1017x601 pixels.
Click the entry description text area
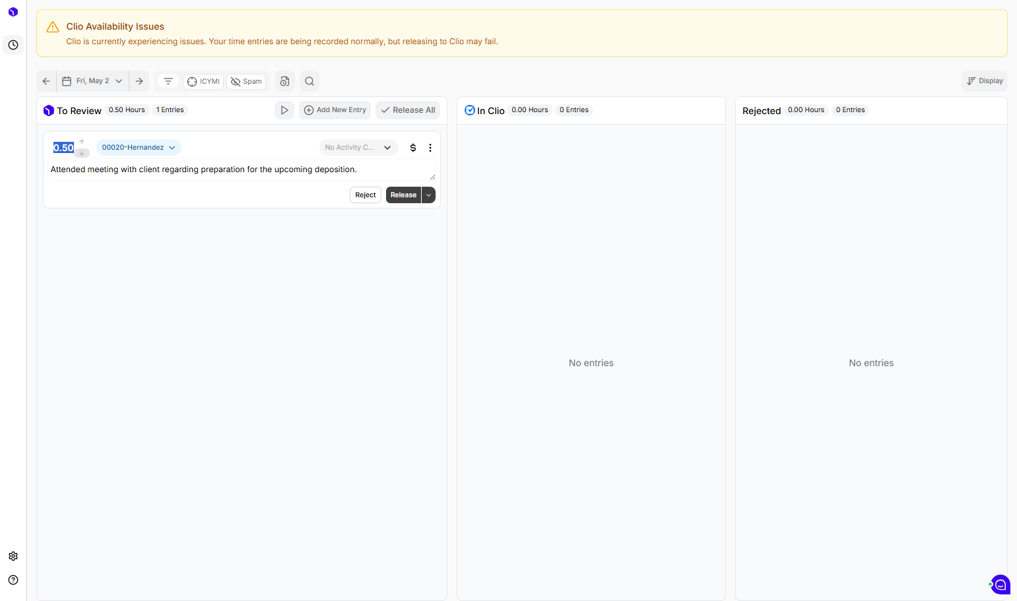click(242, 170)
